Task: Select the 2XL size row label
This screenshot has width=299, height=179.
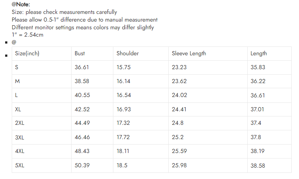Action: [x=20, y=123]
